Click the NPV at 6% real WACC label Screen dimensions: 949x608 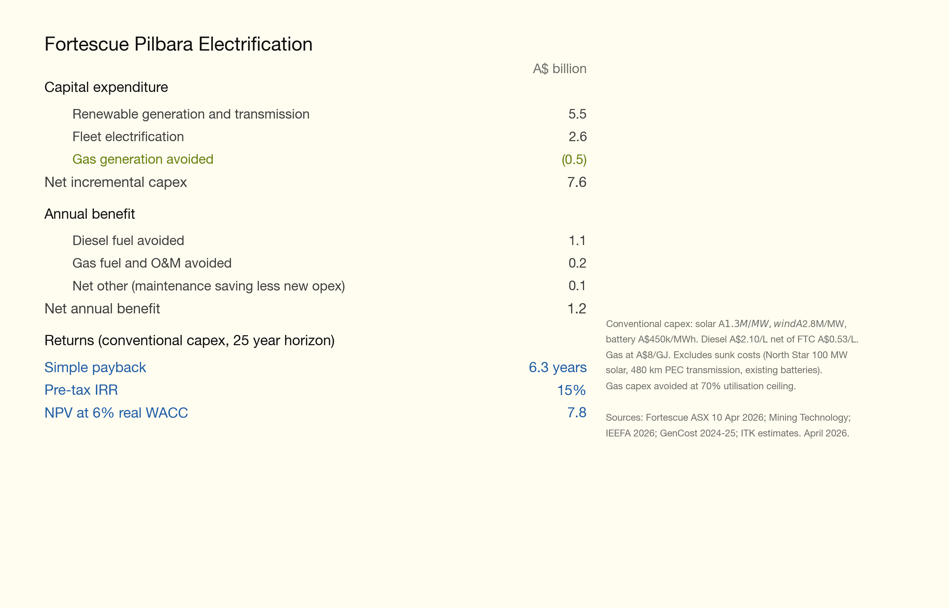116,413
